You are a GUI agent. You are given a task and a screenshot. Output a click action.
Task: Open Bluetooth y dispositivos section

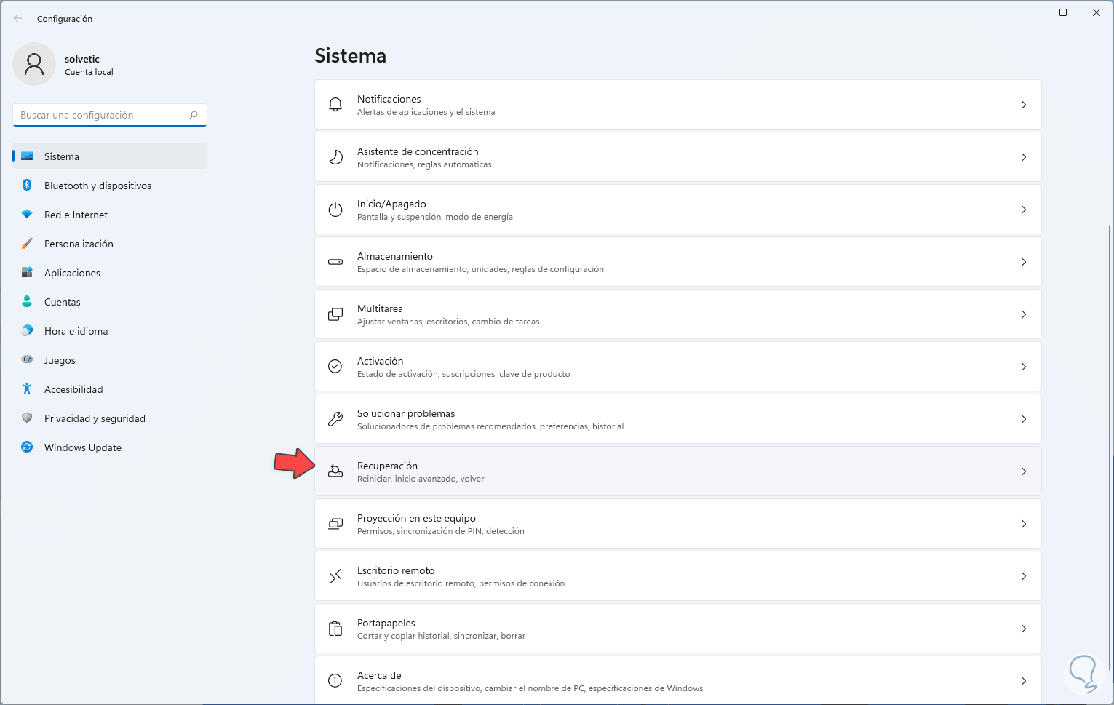click(x=98, y=186)
